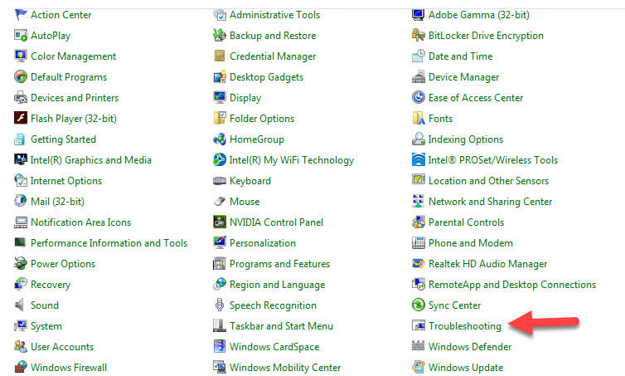Viewport: 625px width, 376px height.
Task: Open RemoteApp and Desktop Connections
Action: [x=511, y=285]
